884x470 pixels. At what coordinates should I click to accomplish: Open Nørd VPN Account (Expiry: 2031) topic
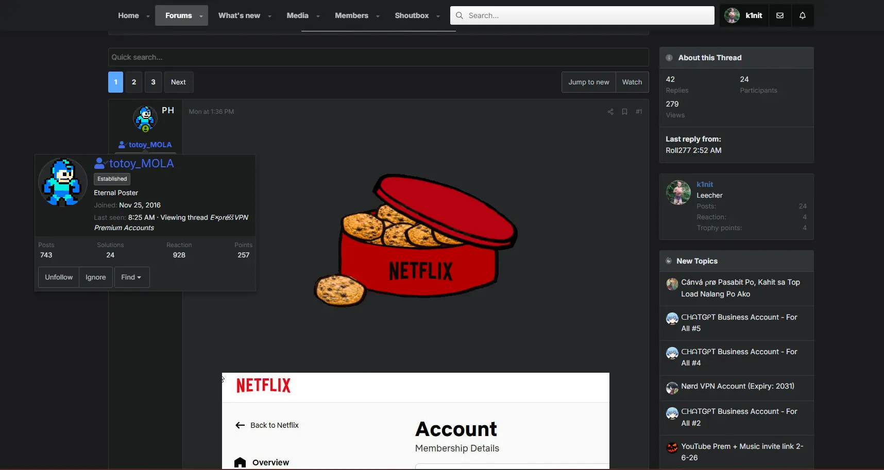[738, 386]
